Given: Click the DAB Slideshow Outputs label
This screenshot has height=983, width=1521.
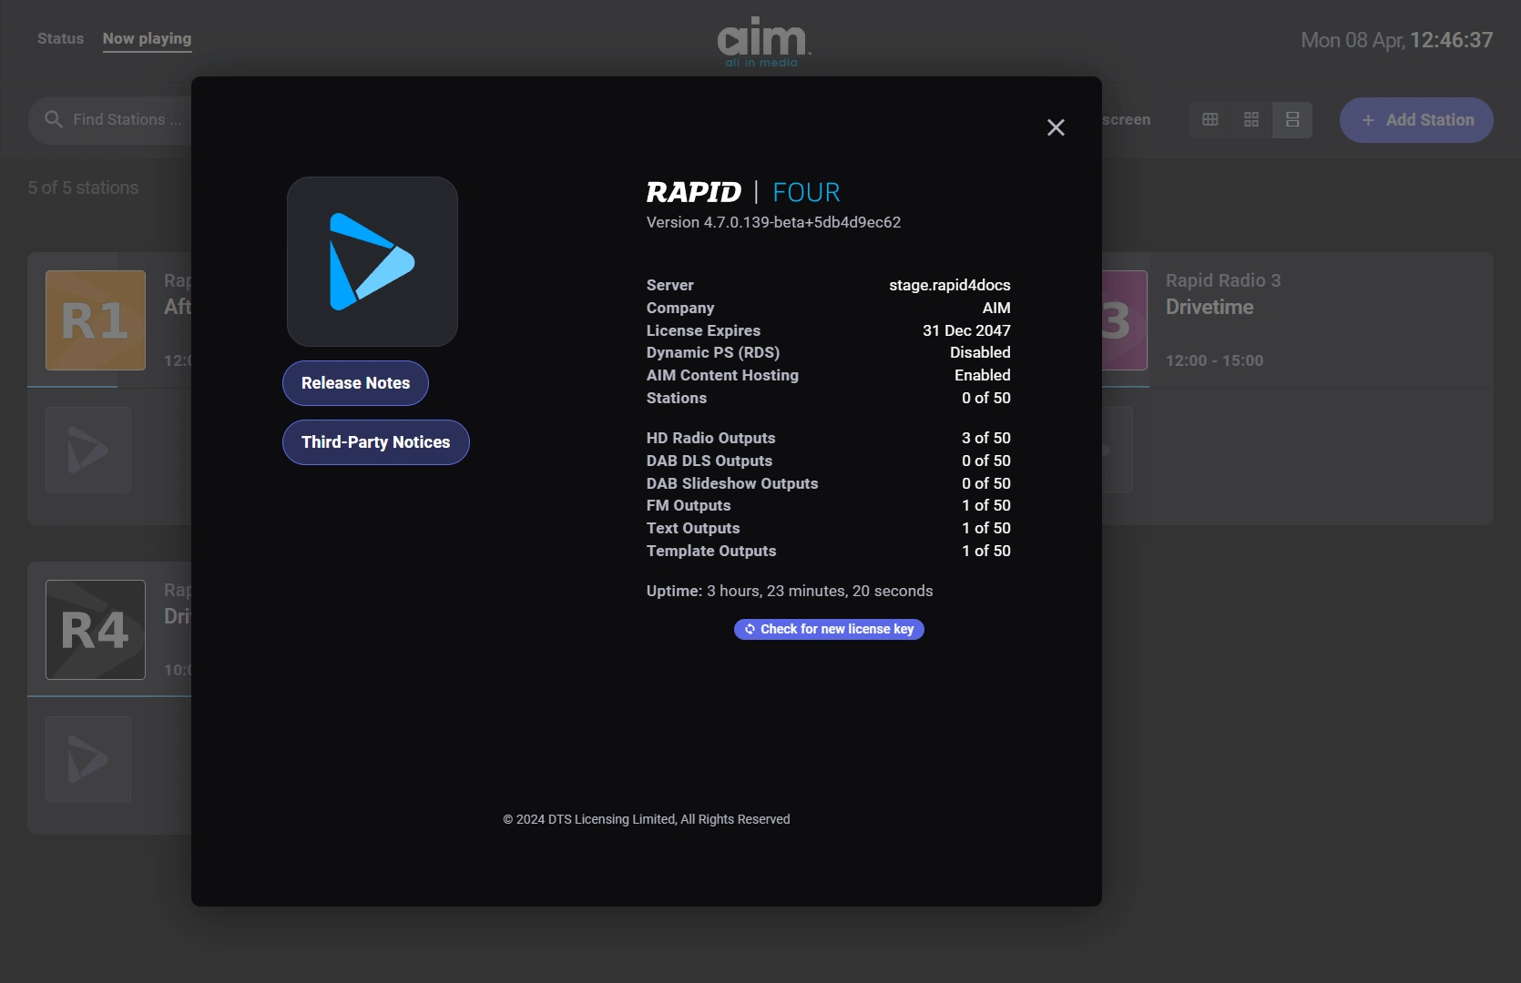Looking at the screenshot, I should (732, 483).
